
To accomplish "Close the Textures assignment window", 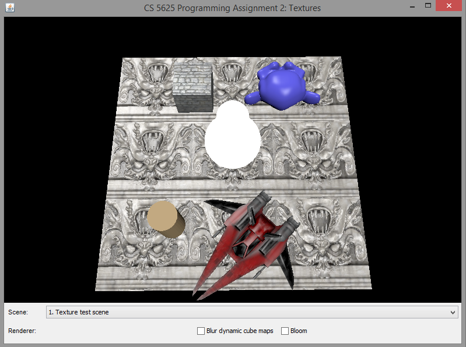I will (450, 6).
